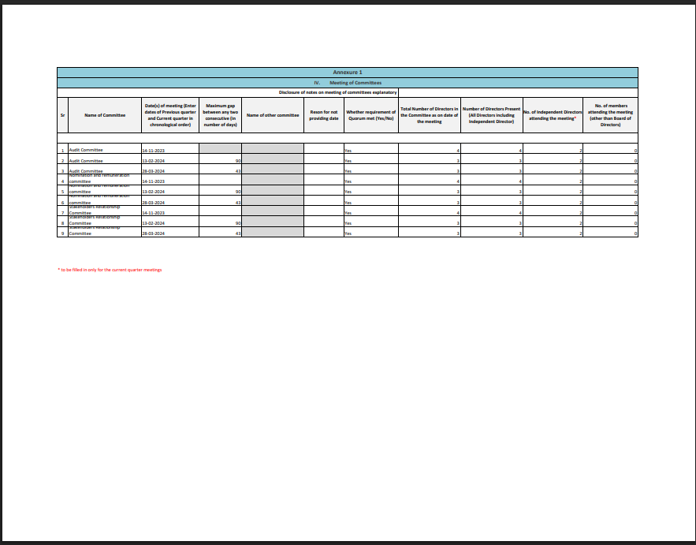
Task: Select the Nomination and remuneration committee name in row 4
Action: pos(99,178)
